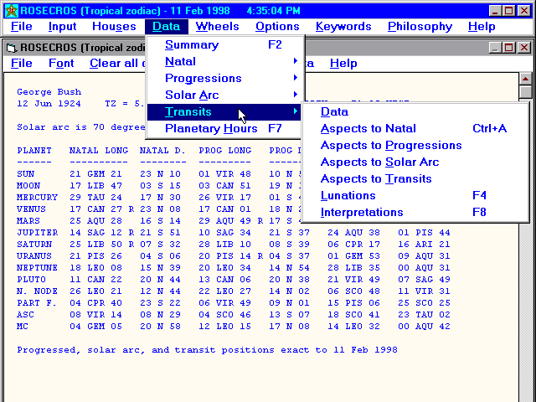The width and height of the screenshot is (536, 402).
Task: Expand the Solar Arc submenu
Action: (192, 95)
